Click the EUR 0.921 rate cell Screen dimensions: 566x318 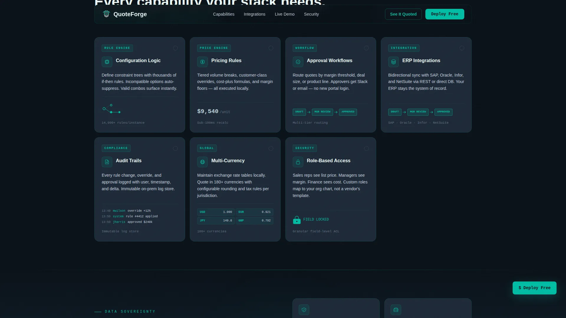pyautogui.click(x=254, y=212)
